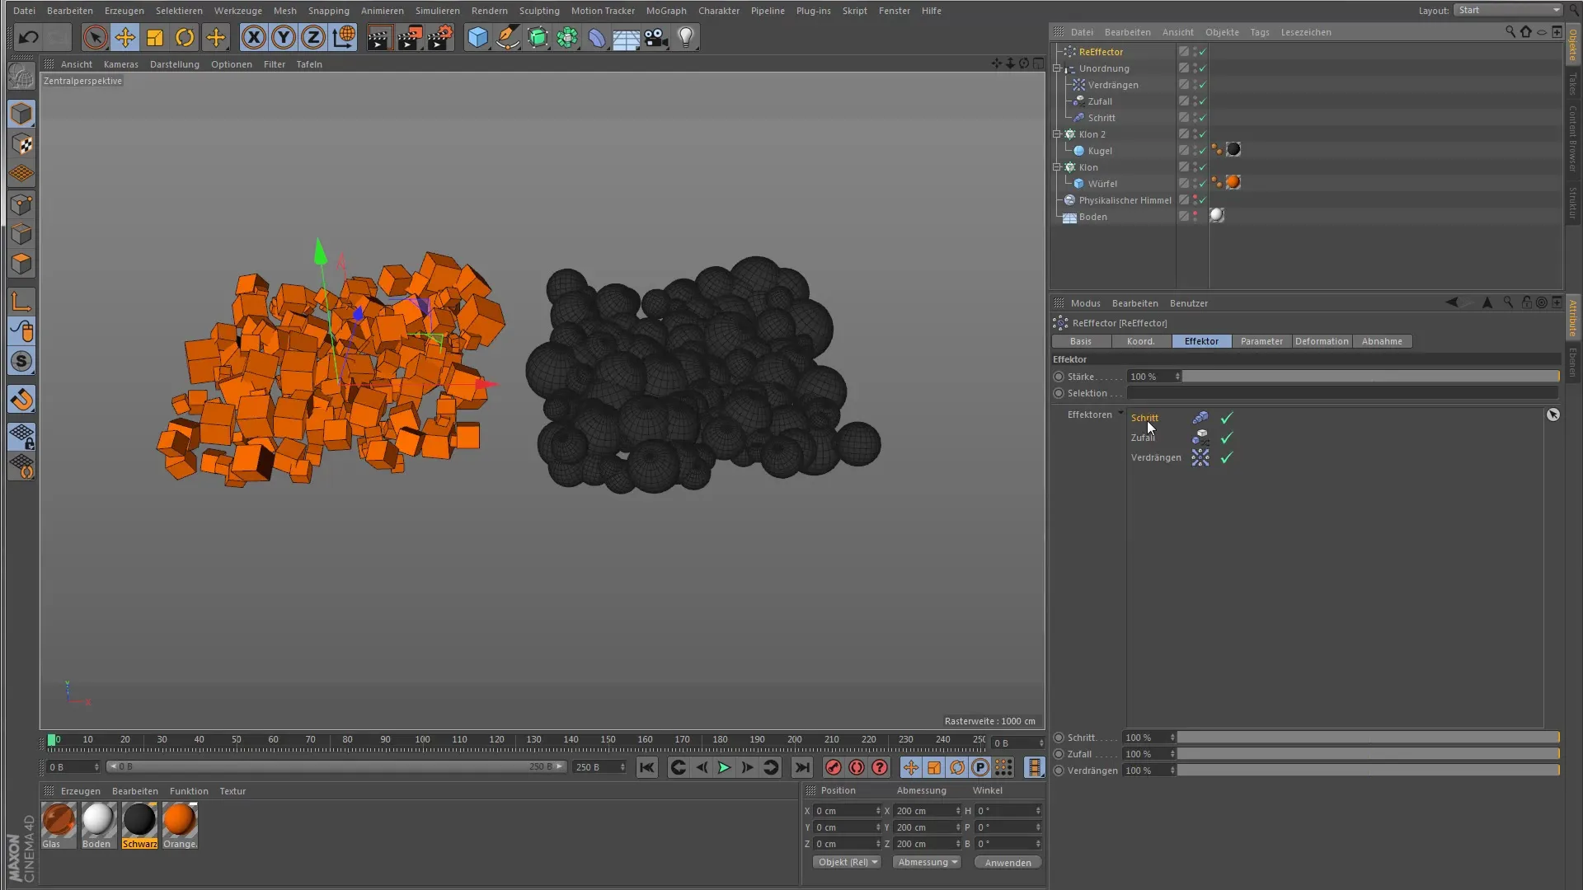Render the current view with clapperboard icon

(x=379, y=37)
